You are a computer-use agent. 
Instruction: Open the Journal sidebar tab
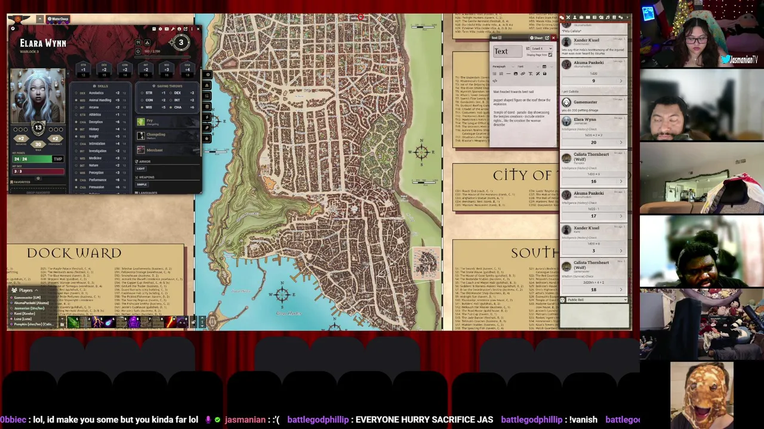point(588,17)
